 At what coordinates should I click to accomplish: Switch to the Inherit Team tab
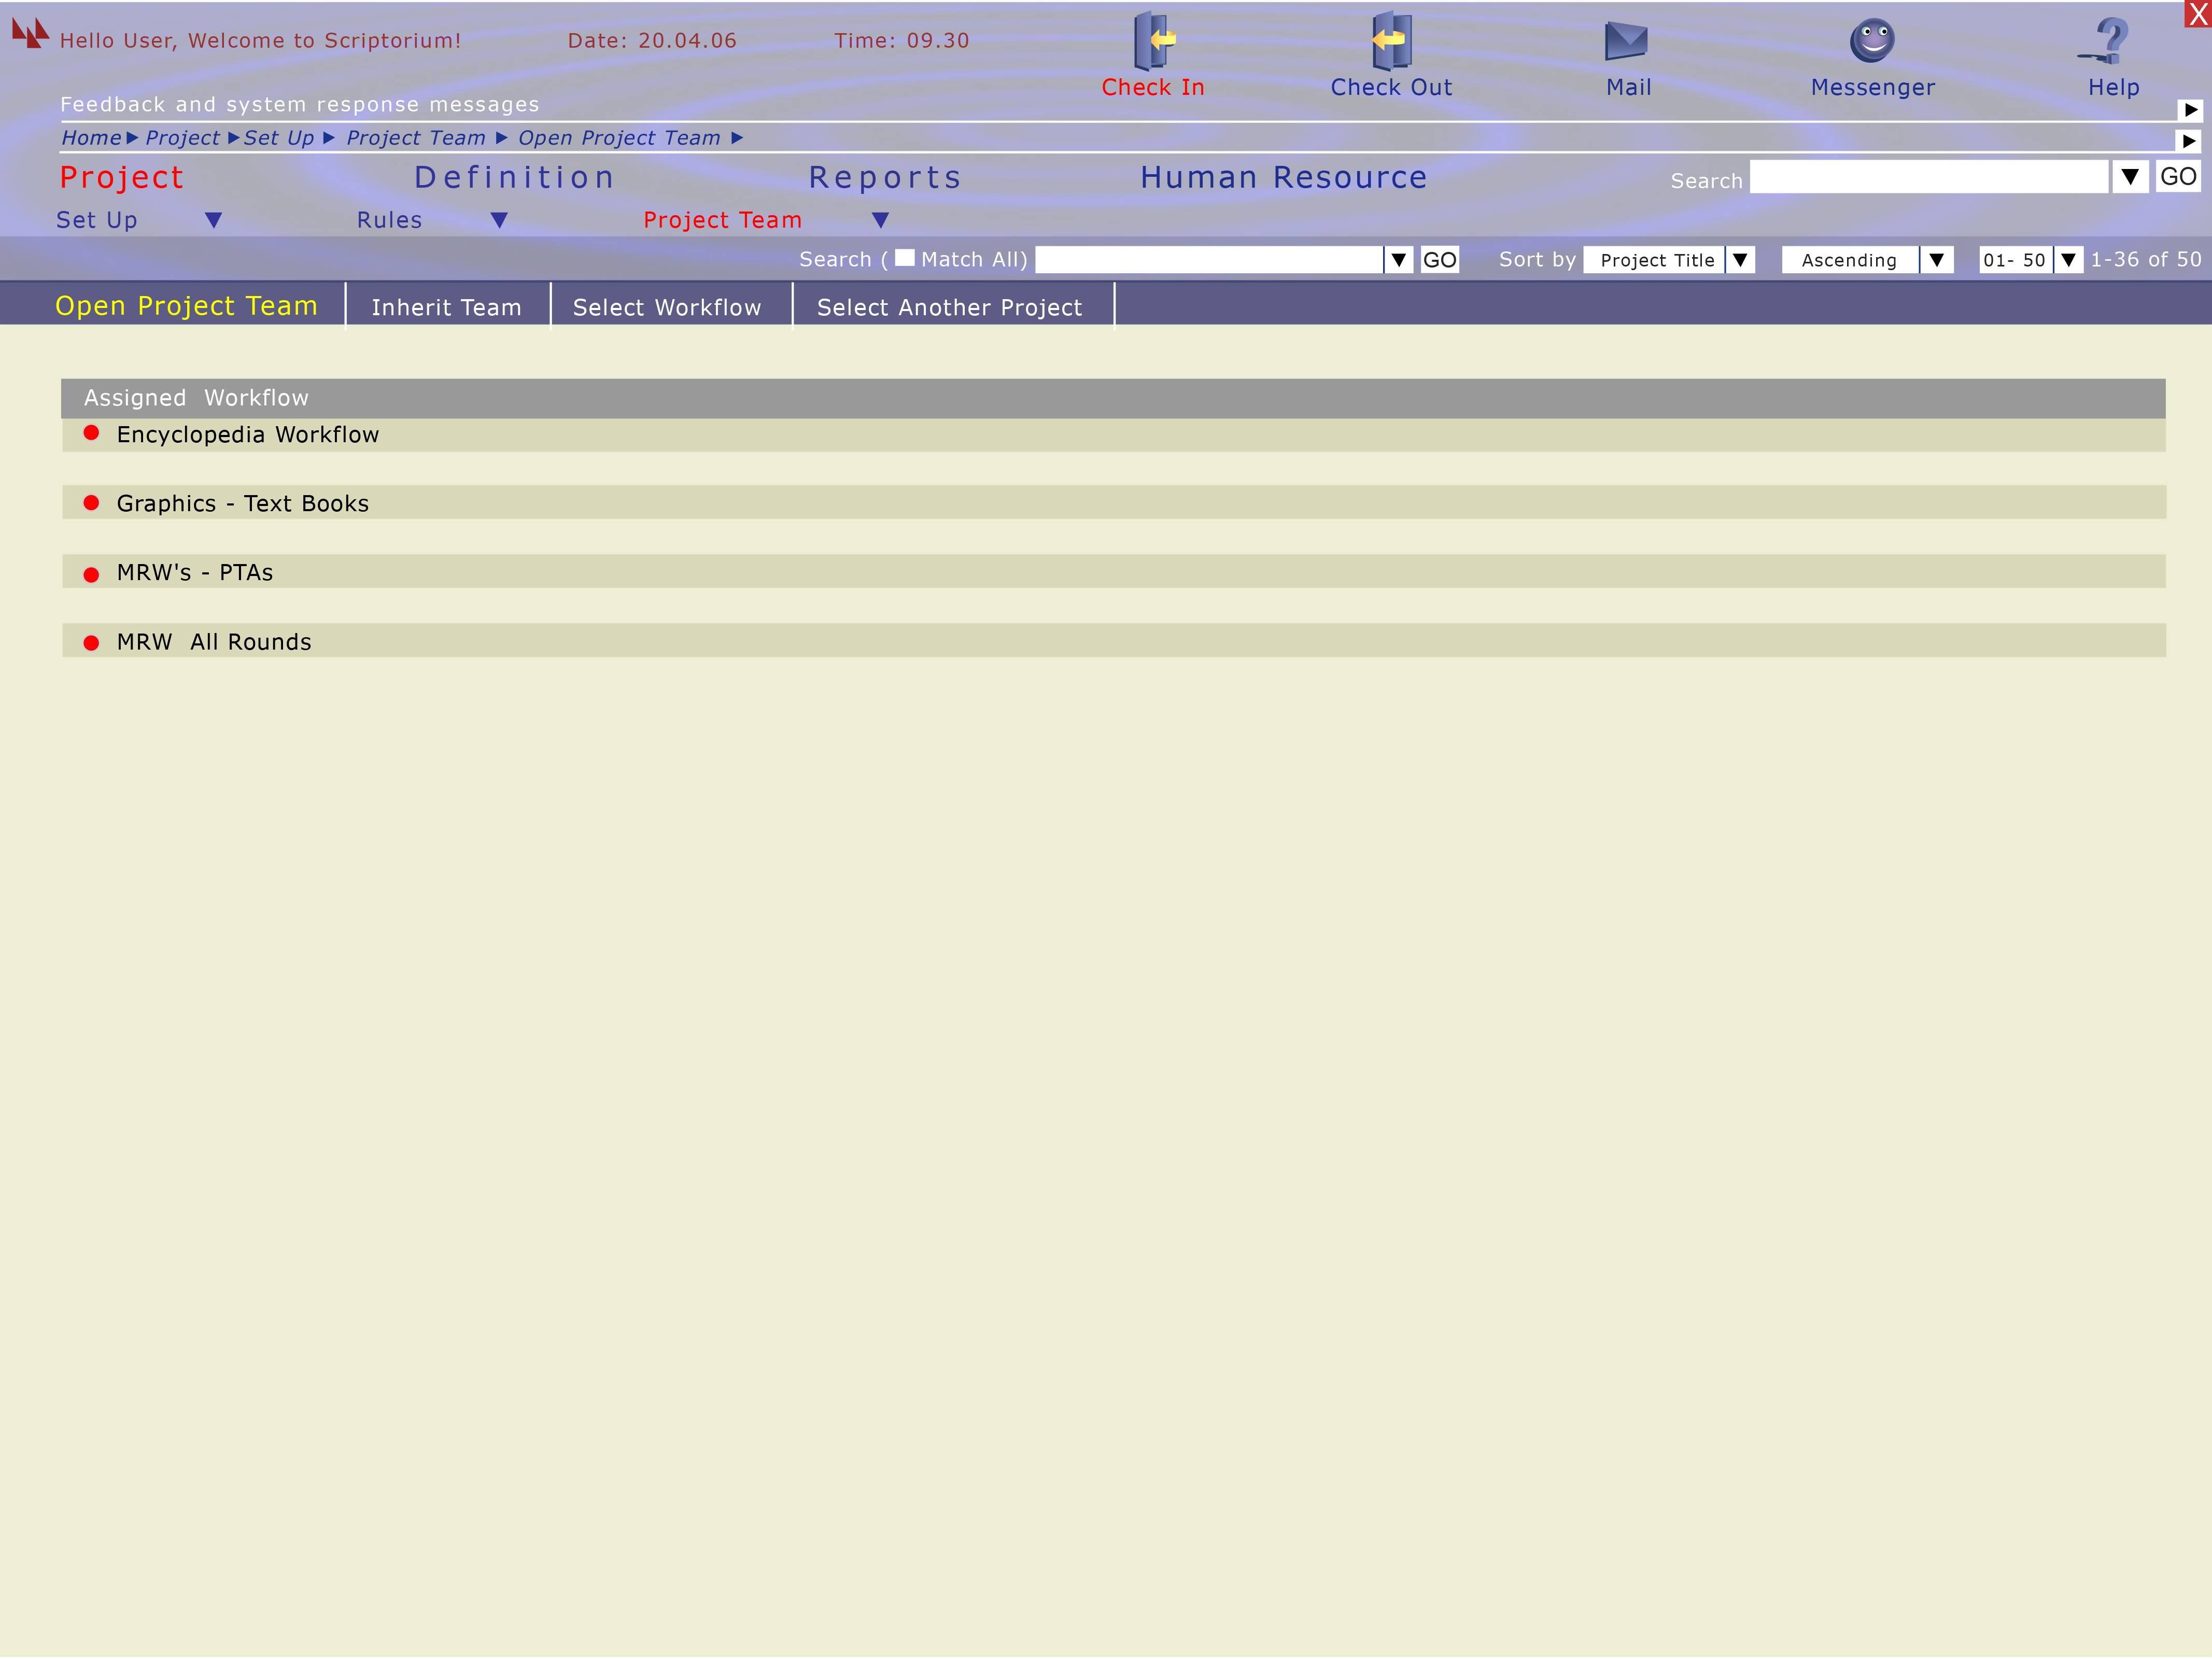point(446,307)
